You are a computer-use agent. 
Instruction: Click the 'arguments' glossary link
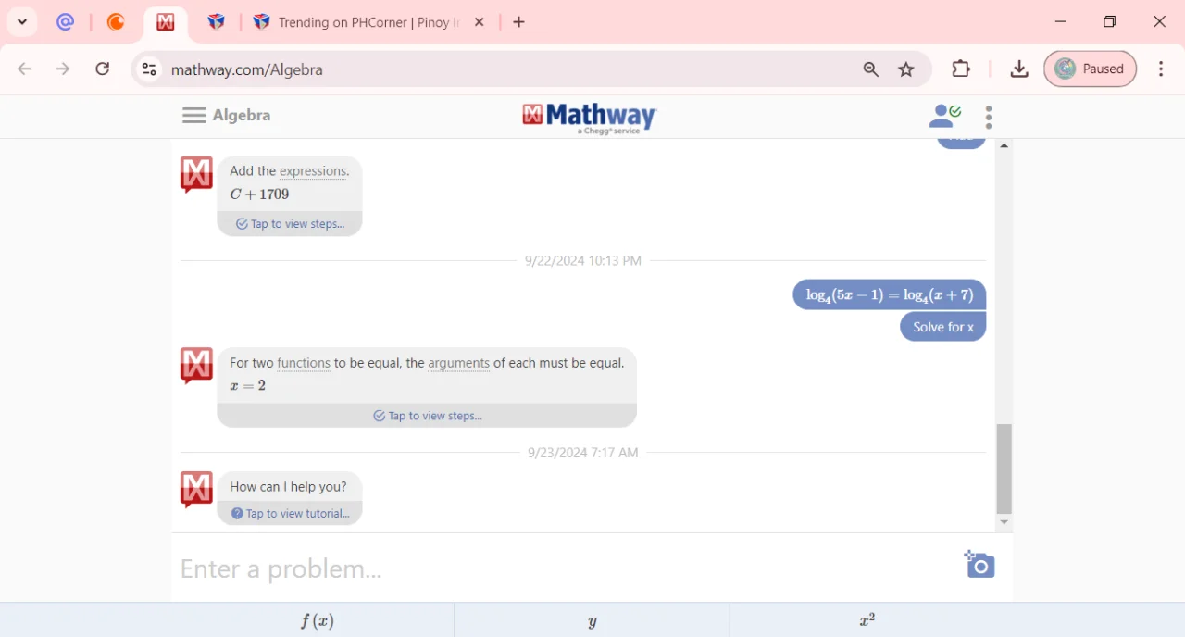(x=459, y=363)
